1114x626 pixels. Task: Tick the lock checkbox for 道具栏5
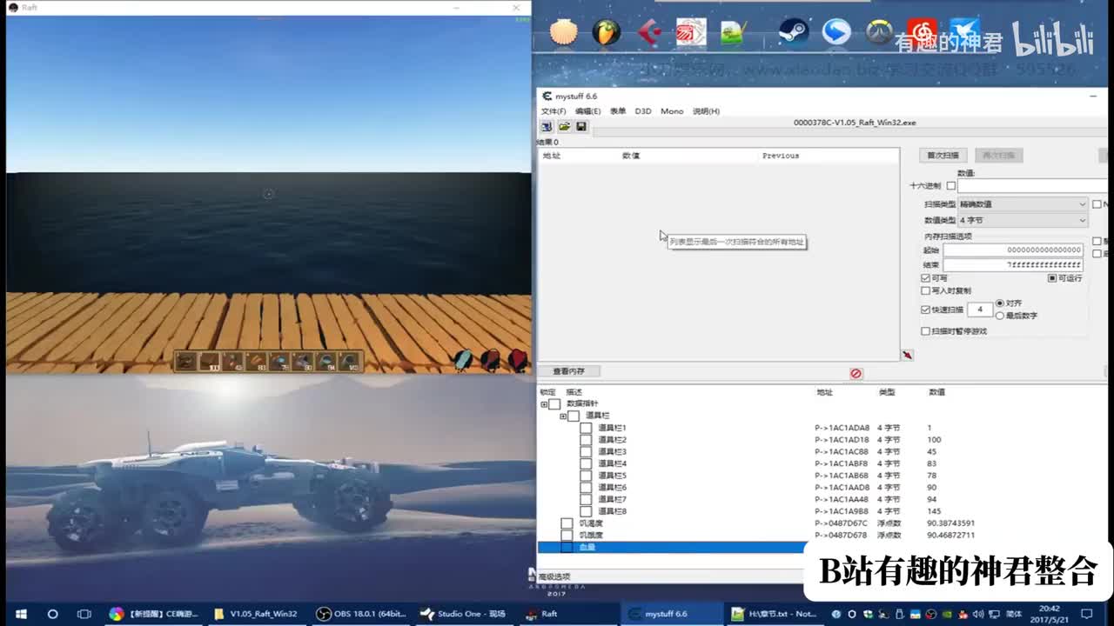pyautogui.click(x=586, y=476)
